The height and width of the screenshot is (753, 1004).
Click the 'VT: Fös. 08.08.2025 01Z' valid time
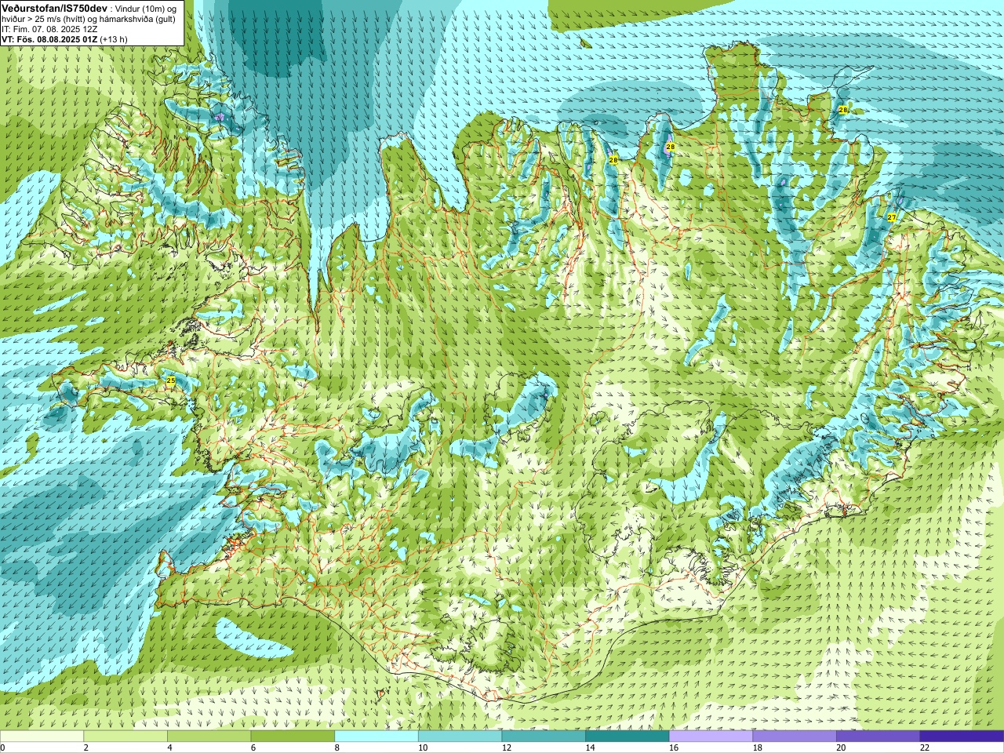pos(49,39)
